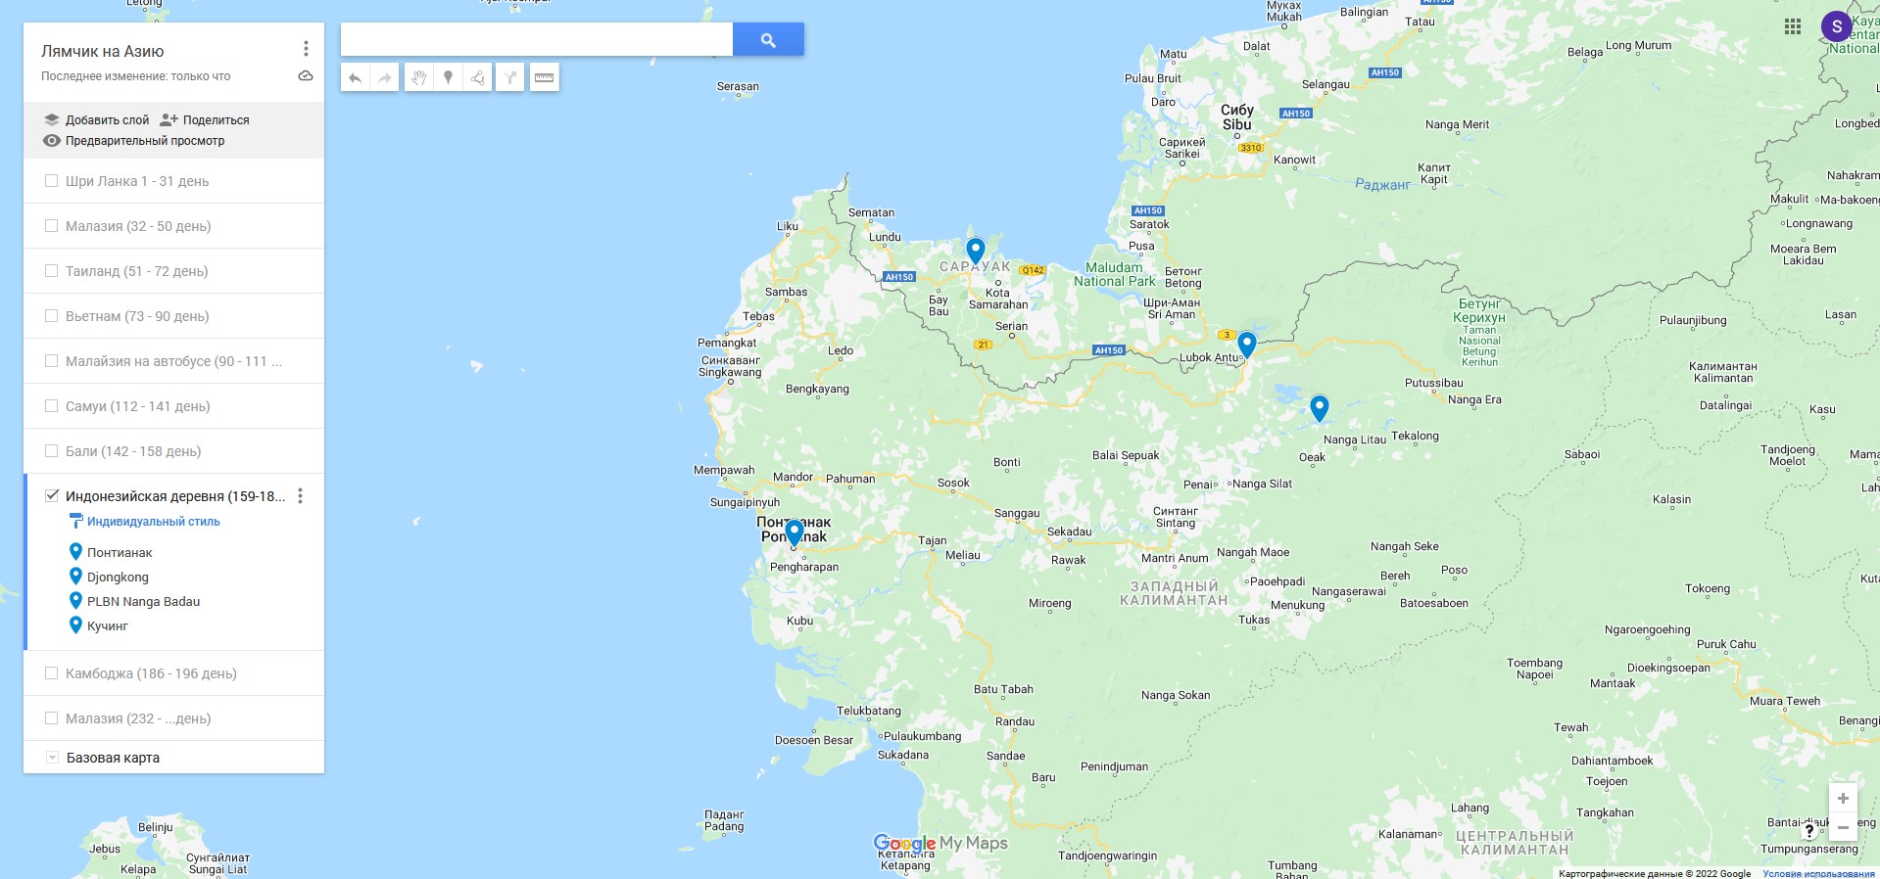Open options menu for Индонезийская деревня layer
This screenshot has height=879, width=1880.
point(301,496)
